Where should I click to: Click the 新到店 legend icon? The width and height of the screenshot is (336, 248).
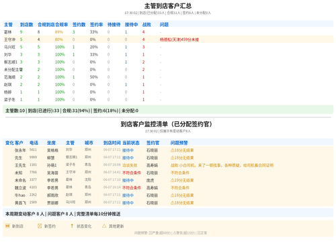[x=7, y=226]
